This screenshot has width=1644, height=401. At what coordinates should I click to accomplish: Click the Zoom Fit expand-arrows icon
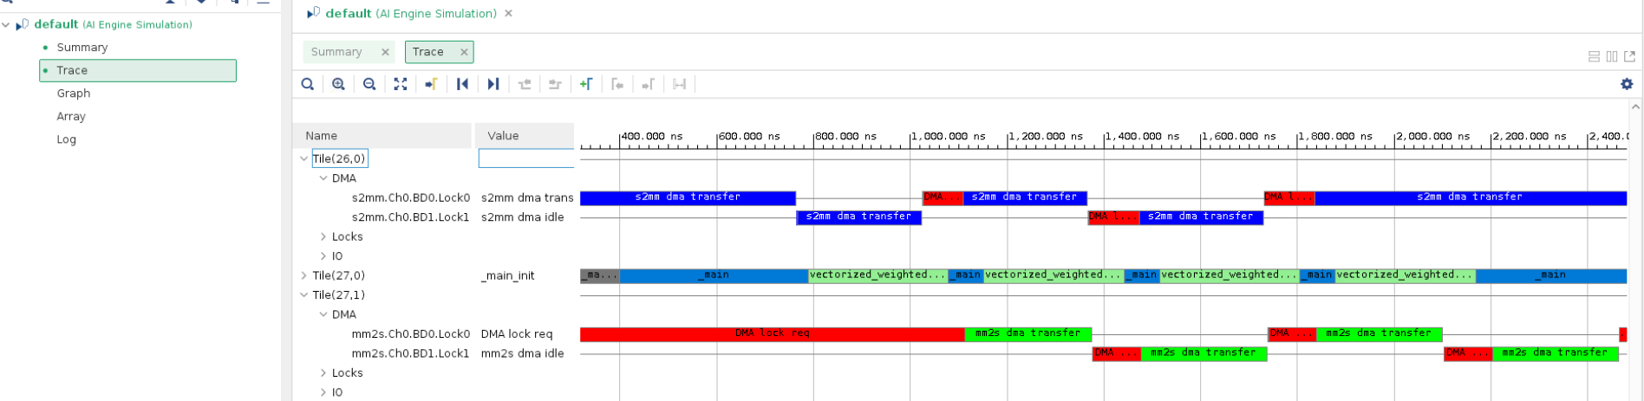point(401,84)
